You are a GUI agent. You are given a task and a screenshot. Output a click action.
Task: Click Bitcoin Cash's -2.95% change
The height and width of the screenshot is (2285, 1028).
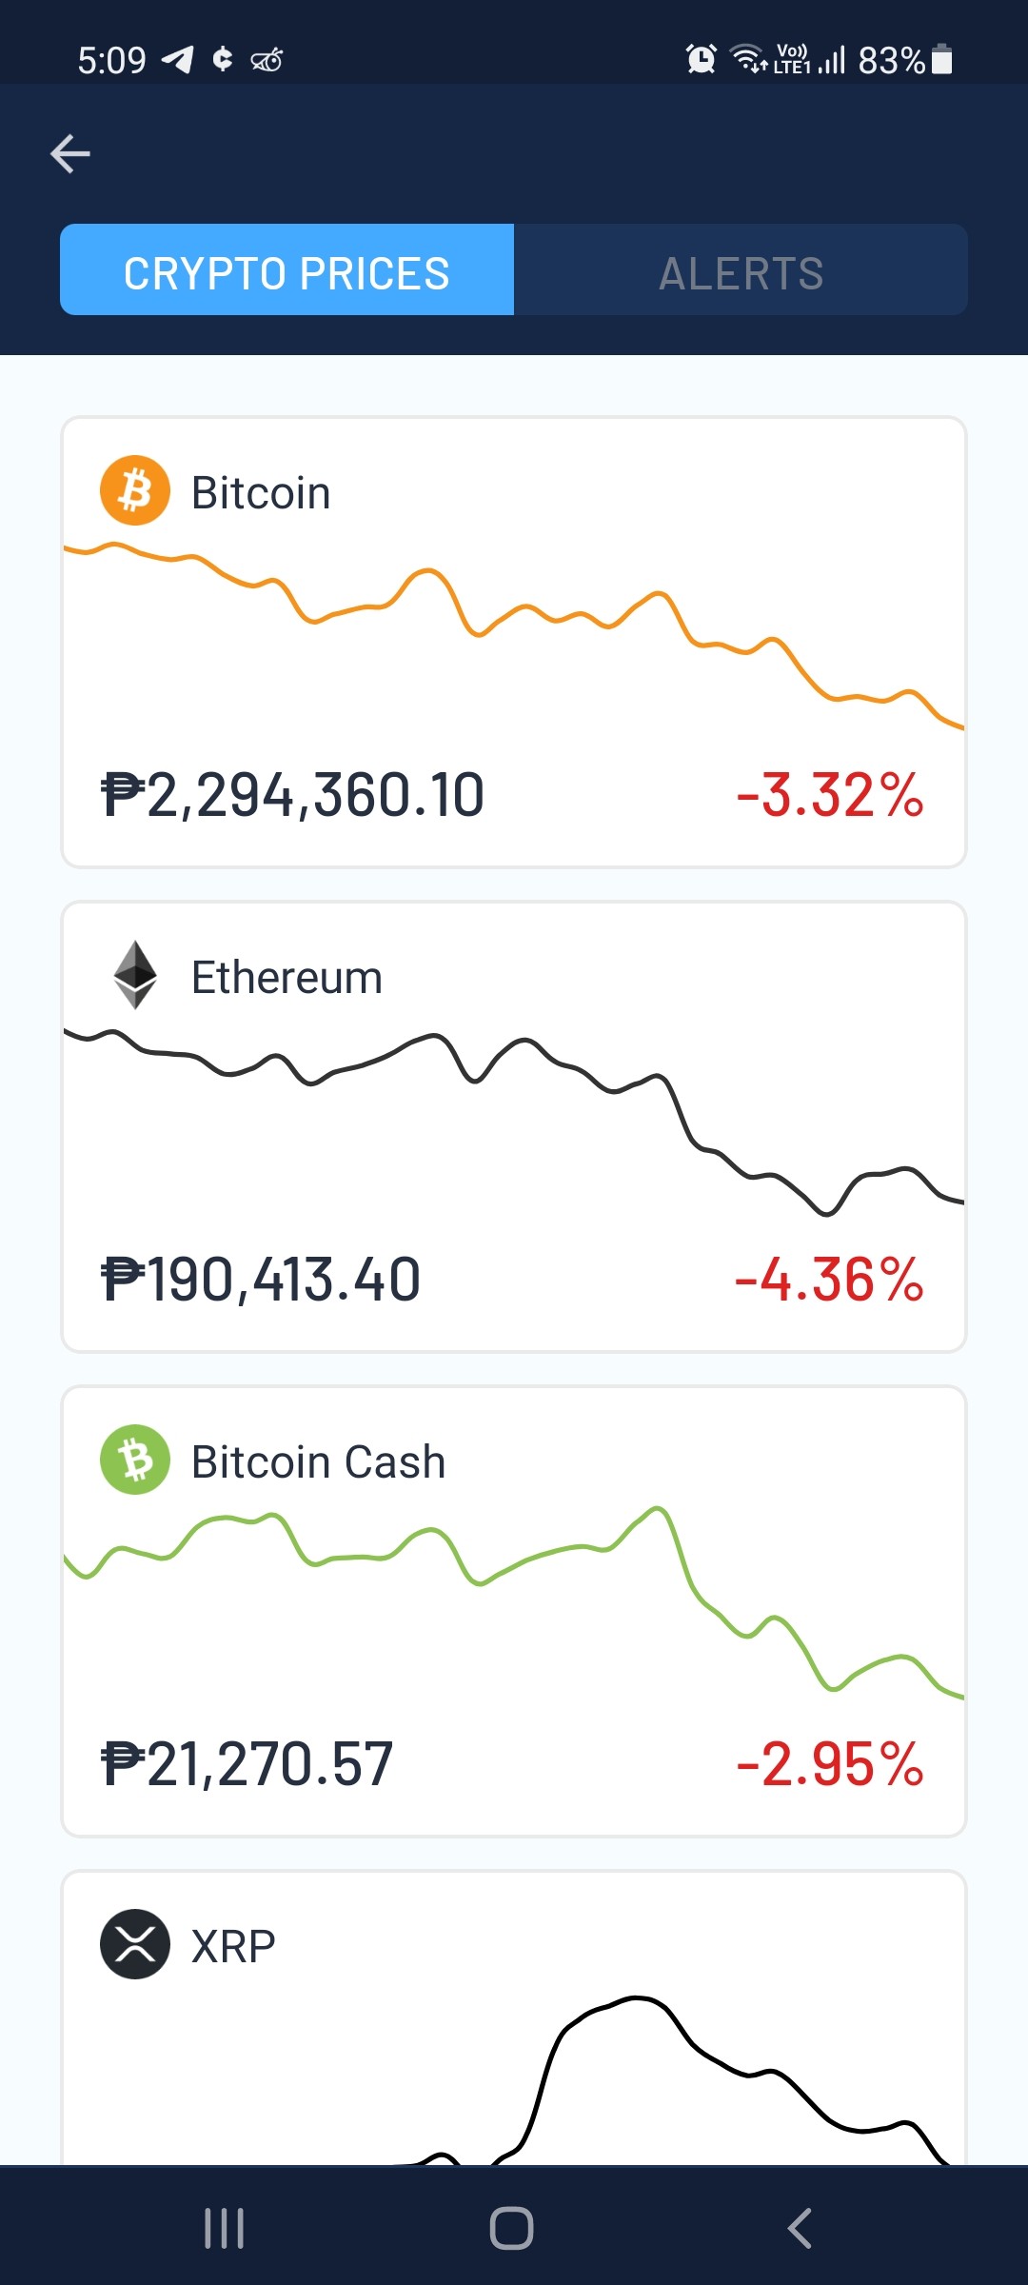click(x=829, y=1764)
